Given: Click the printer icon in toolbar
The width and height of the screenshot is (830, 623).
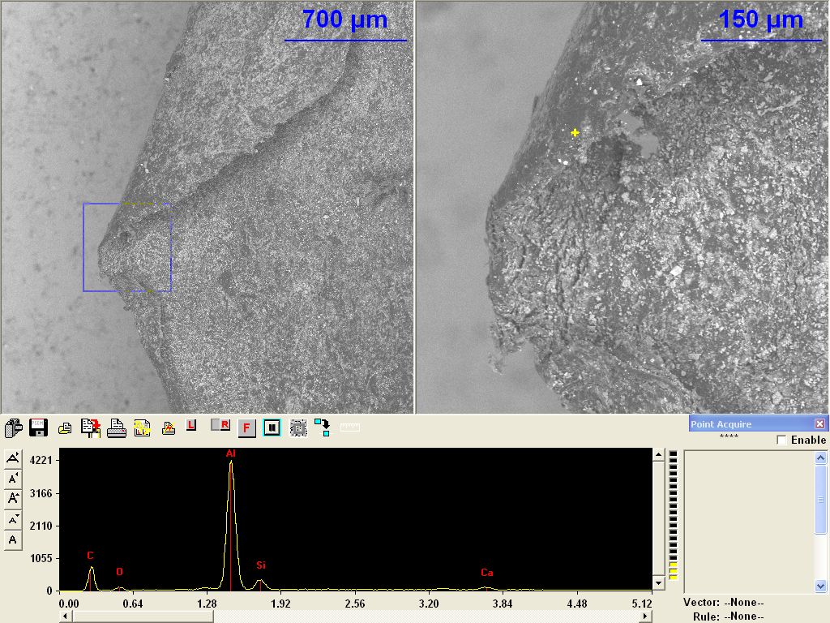Looking at the screenshot, I should pyautogui.click(x=117, y=428).
